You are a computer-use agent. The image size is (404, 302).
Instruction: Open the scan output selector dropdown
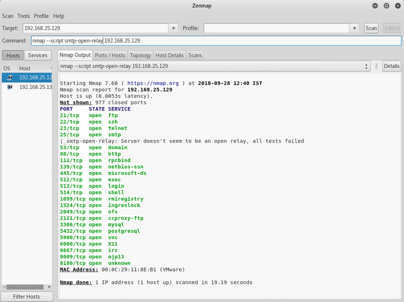[214, 66]
